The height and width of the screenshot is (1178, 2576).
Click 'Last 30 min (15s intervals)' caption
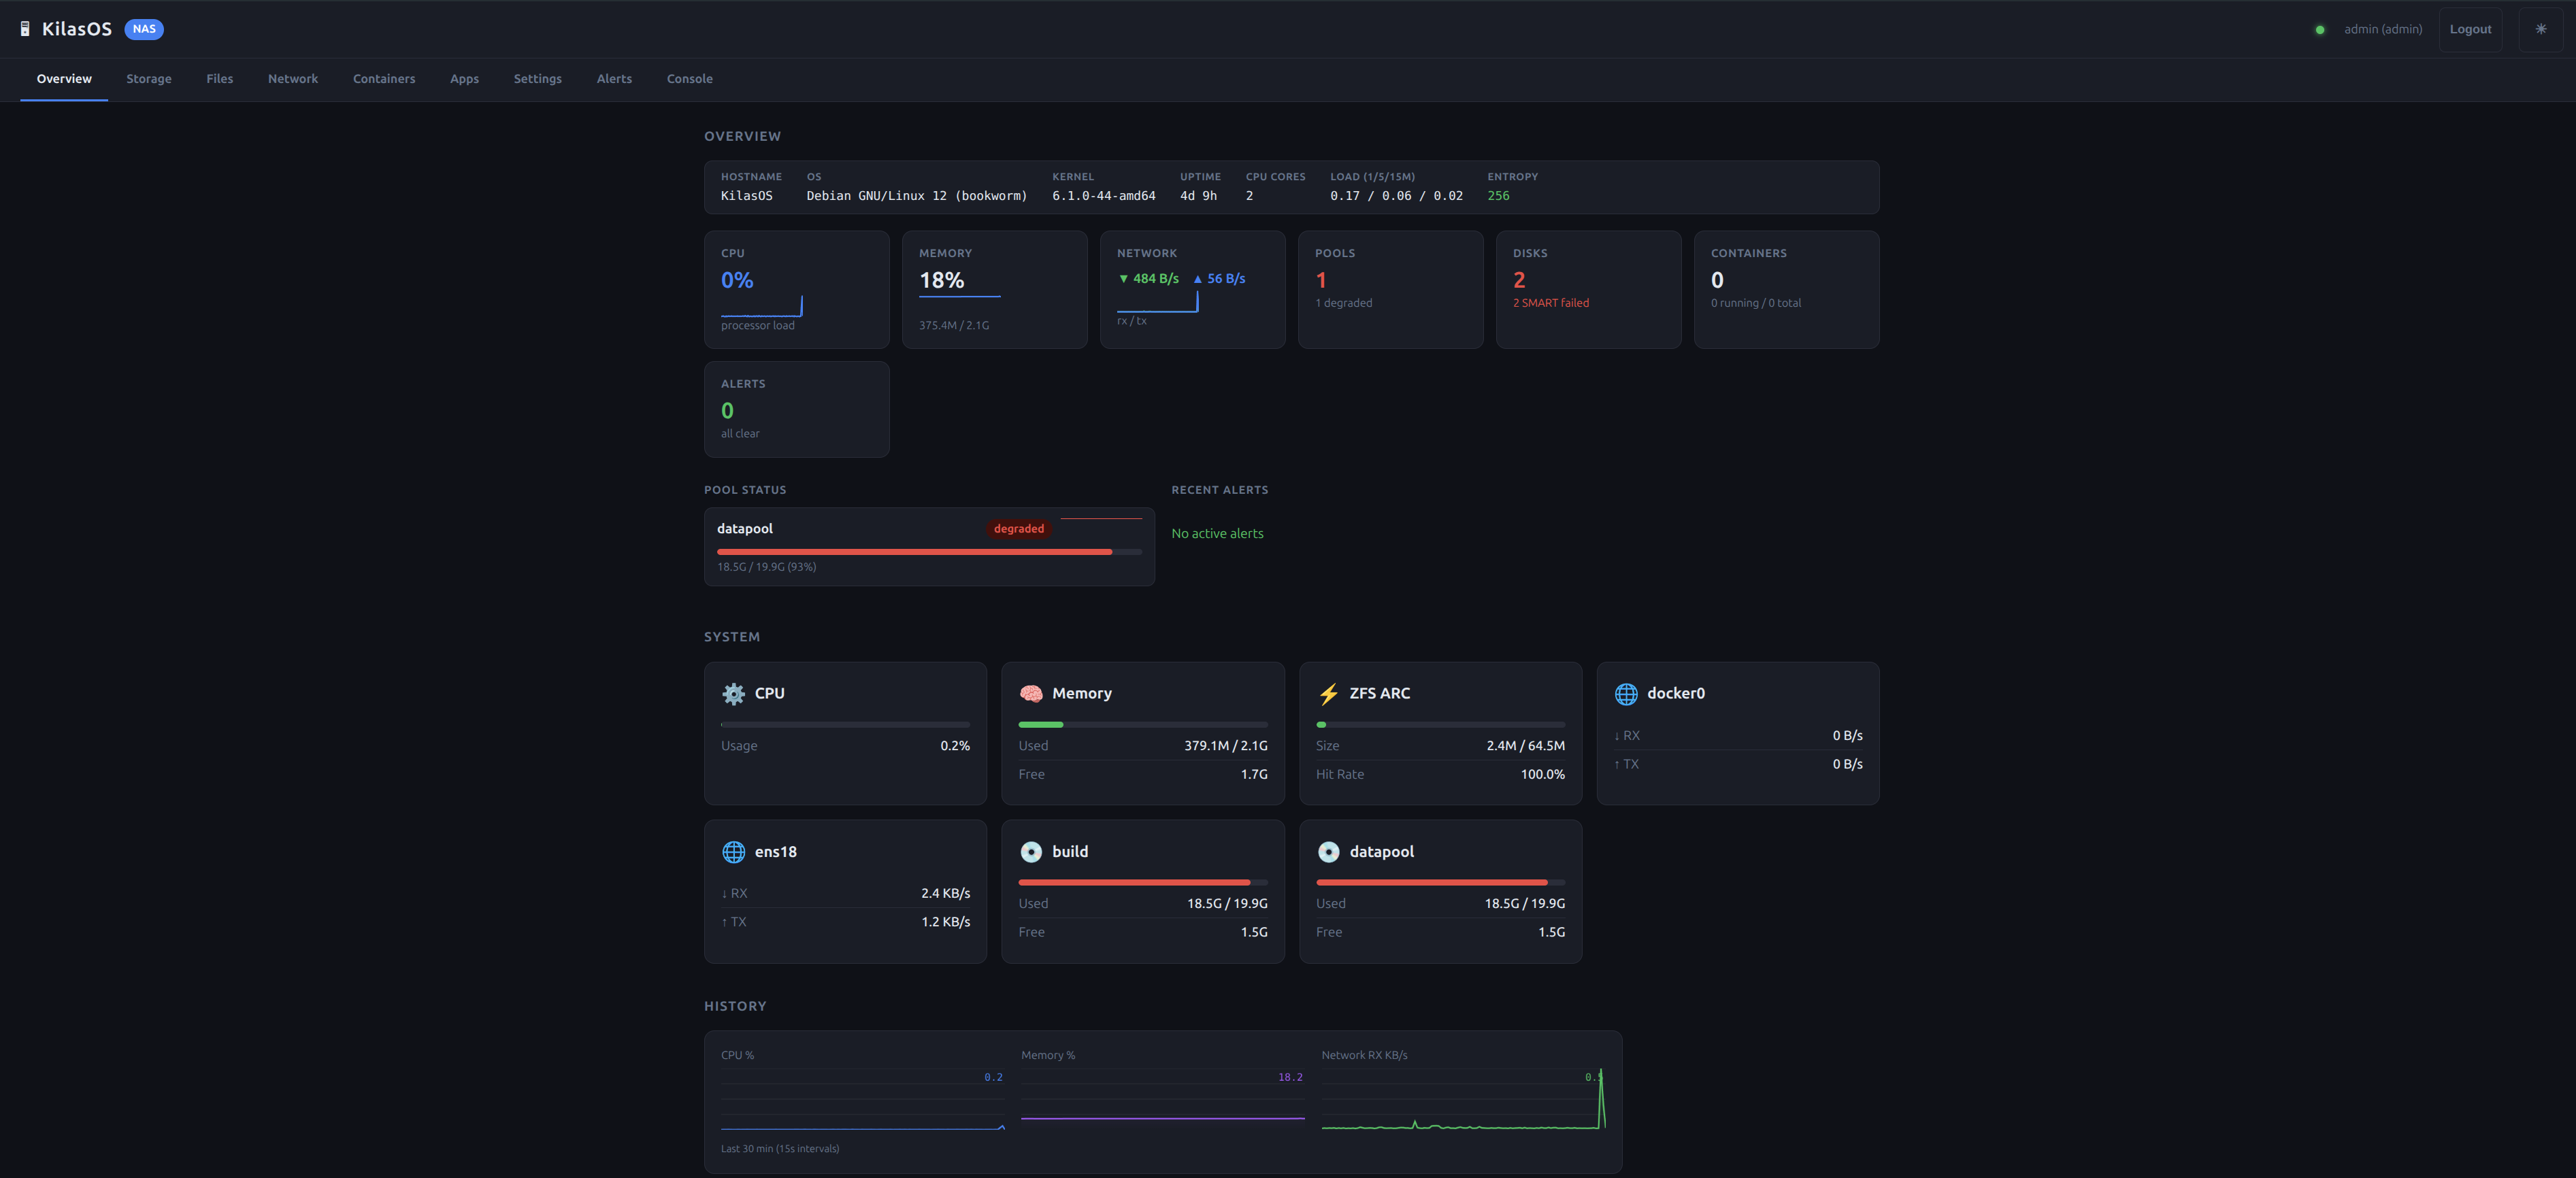click(780, 1149)
